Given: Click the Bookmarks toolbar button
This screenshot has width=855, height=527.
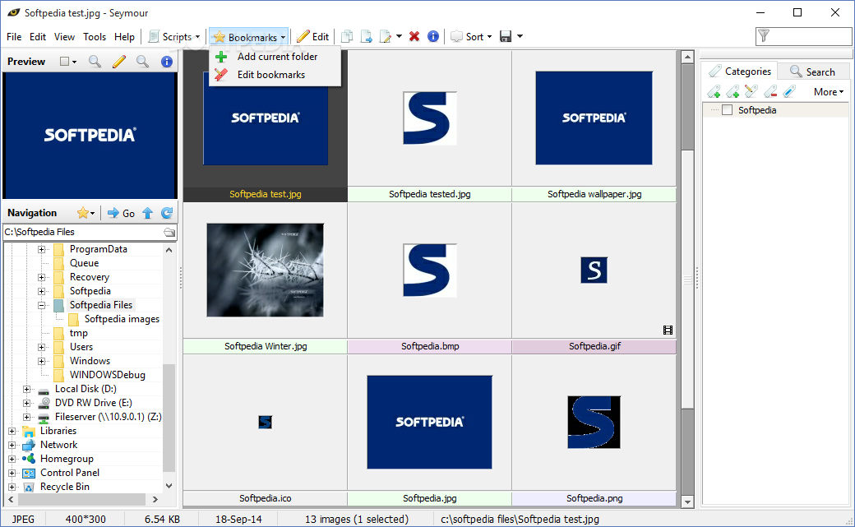Looking at the screenshot, I should 249,36.
